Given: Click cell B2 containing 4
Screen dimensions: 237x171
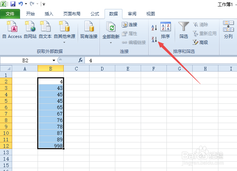Looking at the screenshot, I should tap(50, 82).
